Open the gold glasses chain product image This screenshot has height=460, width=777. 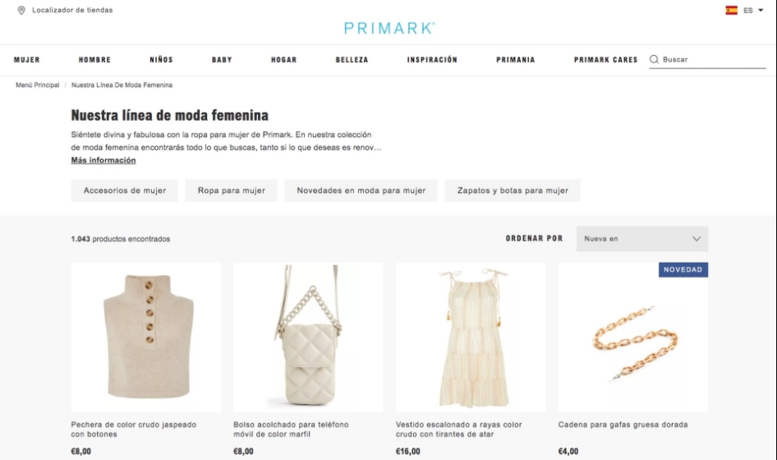pos(632,338)
